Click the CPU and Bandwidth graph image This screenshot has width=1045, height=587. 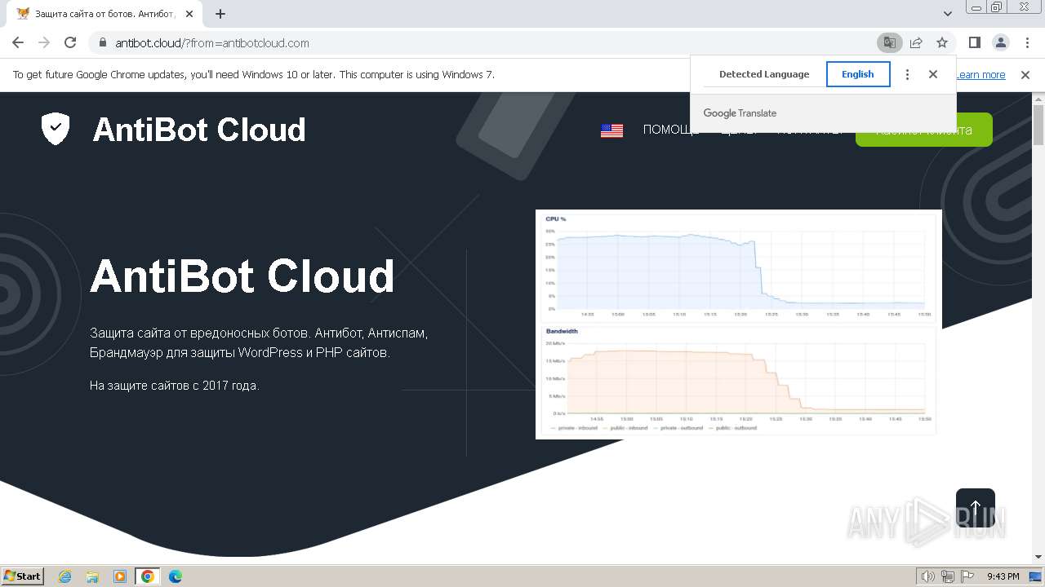[x=739, y=324]
